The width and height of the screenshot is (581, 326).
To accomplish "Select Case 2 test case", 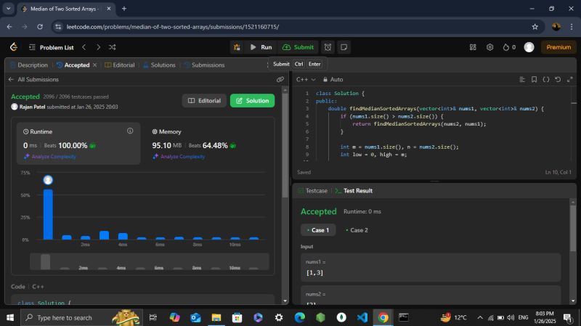I will tap(357, 230).
